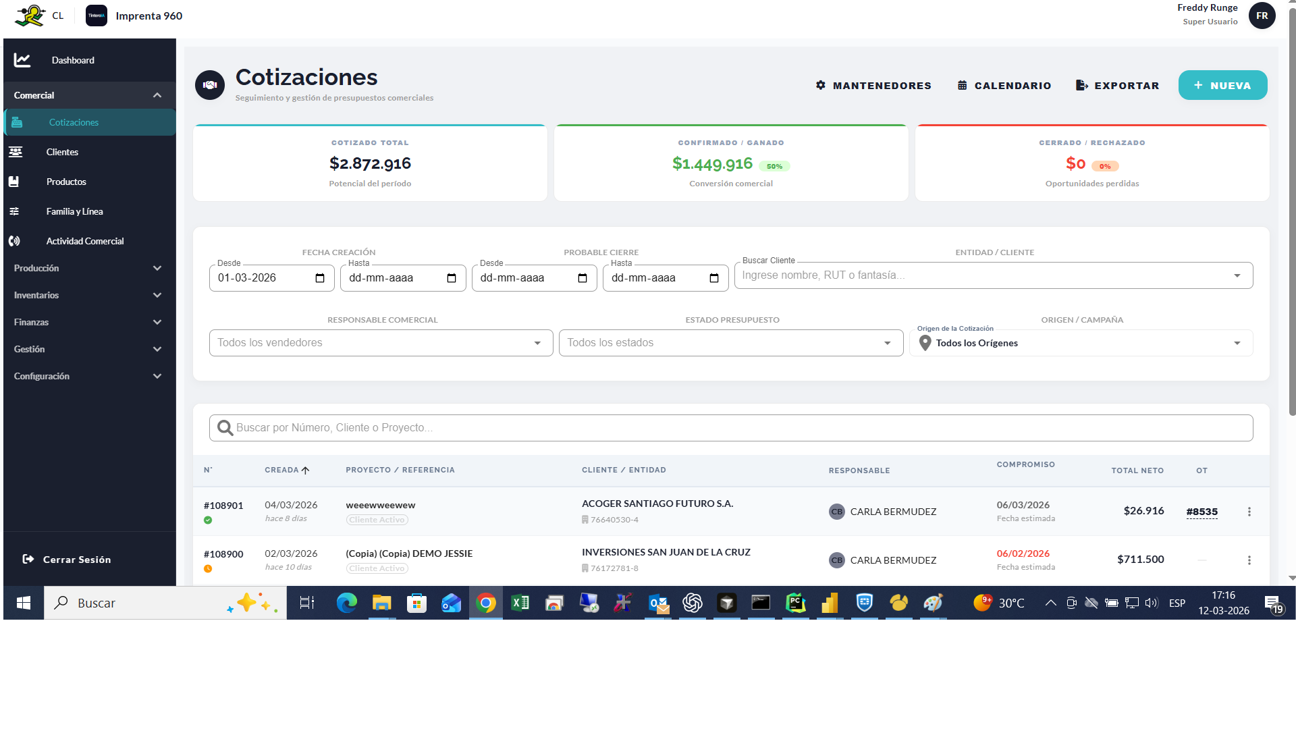Create a quote with the NUEVA button

[x=1222, y=85]
